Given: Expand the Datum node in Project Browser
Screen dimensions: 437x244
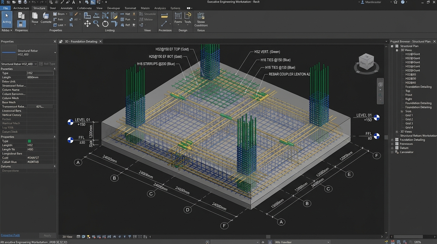Looking at the screenshot, I should 392,148.
